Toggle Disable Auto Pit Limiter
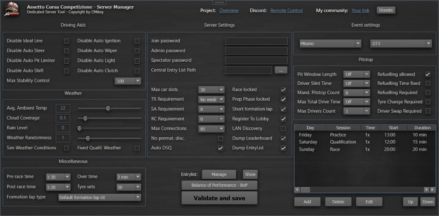Screen dimensions: 439x216 (67, 61)
